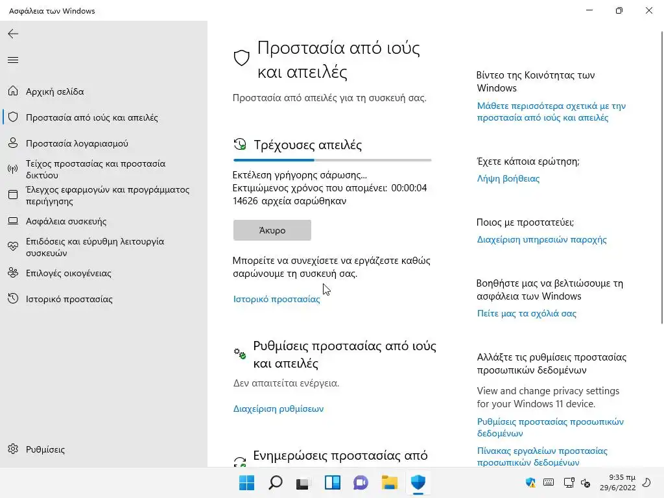Click the network tray icon
The width and height of the screenshot is (664, 498).
pyautogui.click(x=569, y=482)
